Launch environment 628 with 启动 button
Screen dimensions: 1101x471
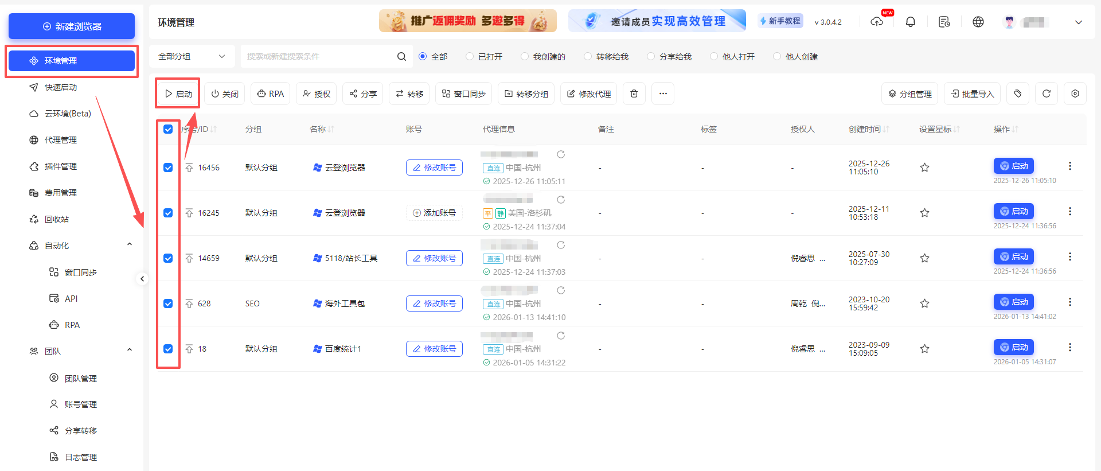pos(1014,302)
